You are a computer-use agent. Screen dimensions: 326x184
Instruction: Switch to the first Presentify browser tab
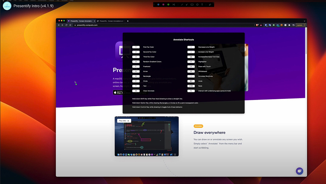click(81, 21)
